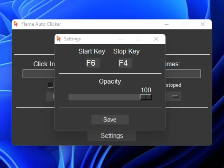This screenshot has width=224, height=168.
Task: Click the Opacity value 100
Action: pyautogui.click(x=146, y=90)
